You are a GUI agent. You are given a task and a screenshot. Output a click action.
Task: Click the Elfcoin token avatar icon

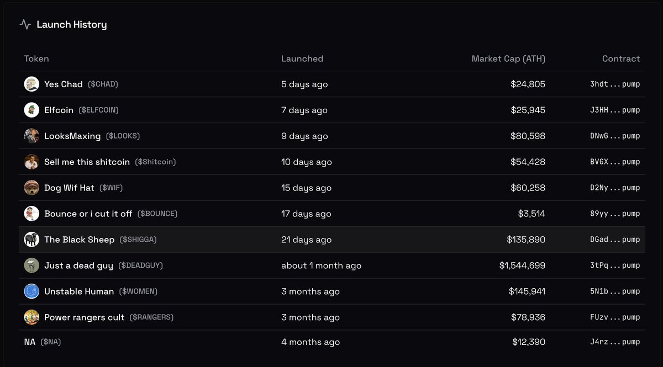click(x=31, y=110)
